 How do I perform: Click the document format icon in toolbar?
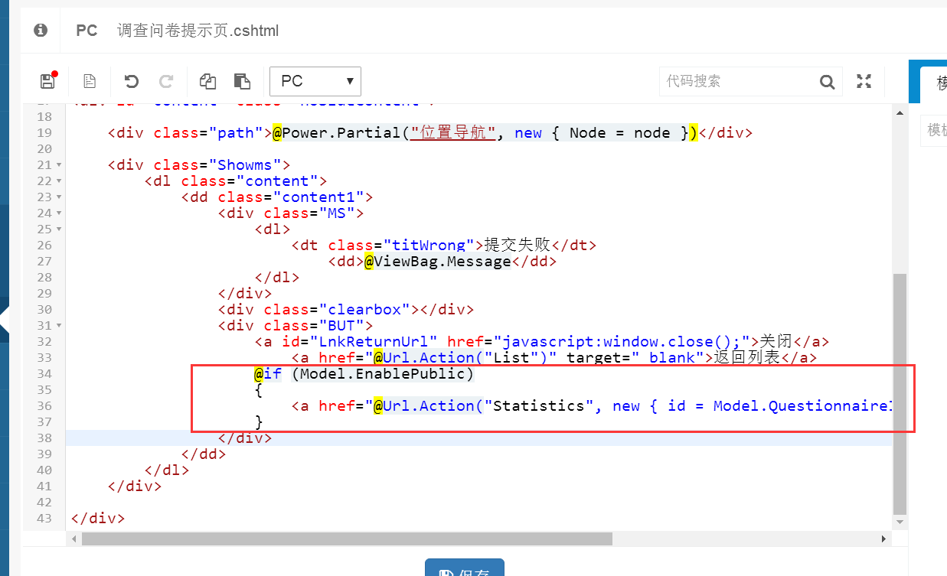90,81
